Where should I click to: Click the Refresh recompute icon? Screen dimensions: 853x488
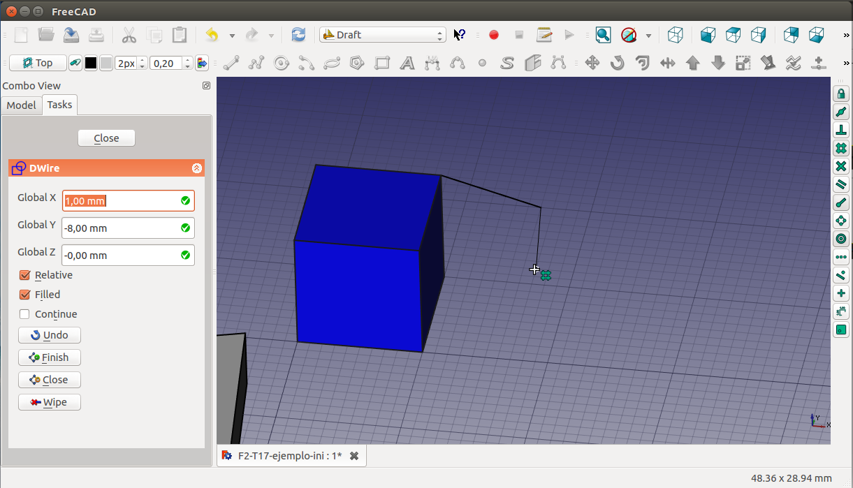(298, 35)
